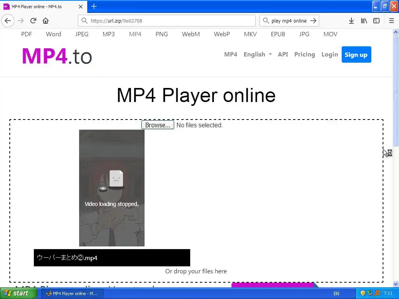The image size is (399, 299).
Task: Open the Pricing page
Action: coord(305,55)
